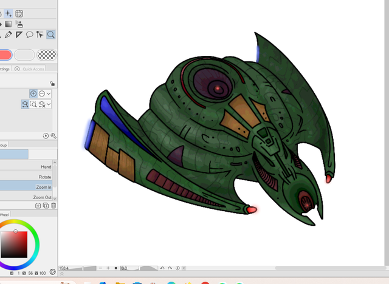Click the V brightness value 100
Image resolution: width=389 pixels, height=284 pixels.
(43, 273)
